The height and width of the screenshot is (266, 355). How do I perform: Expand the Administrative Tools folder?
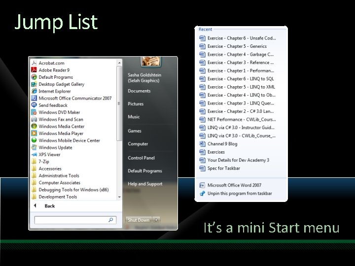(x=55, y=175)
